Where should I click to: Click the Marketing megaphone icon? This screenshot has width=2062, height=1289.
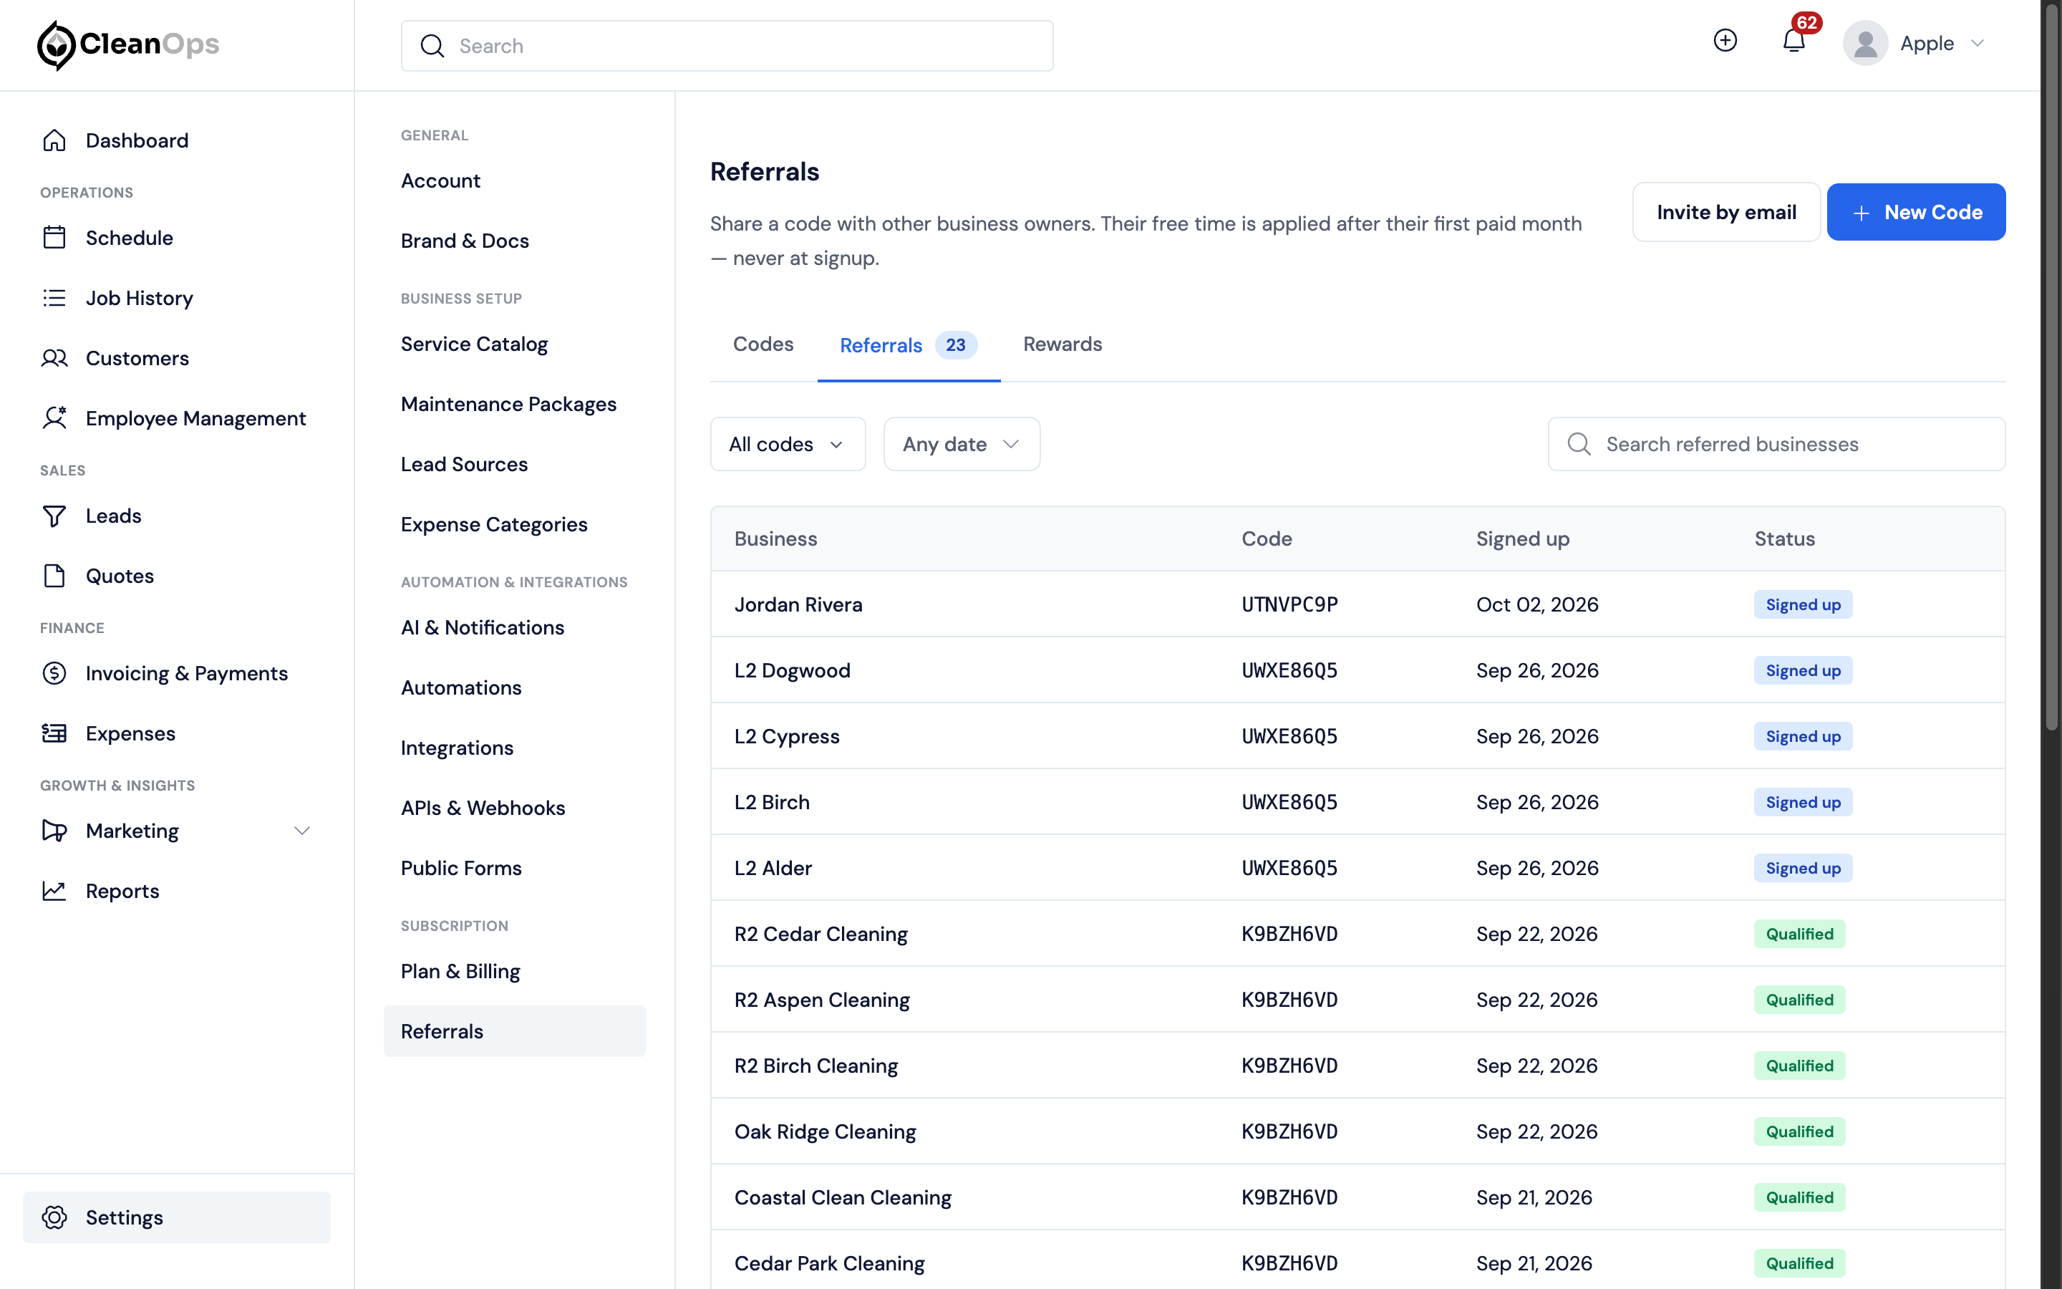[x=54, y=831]
